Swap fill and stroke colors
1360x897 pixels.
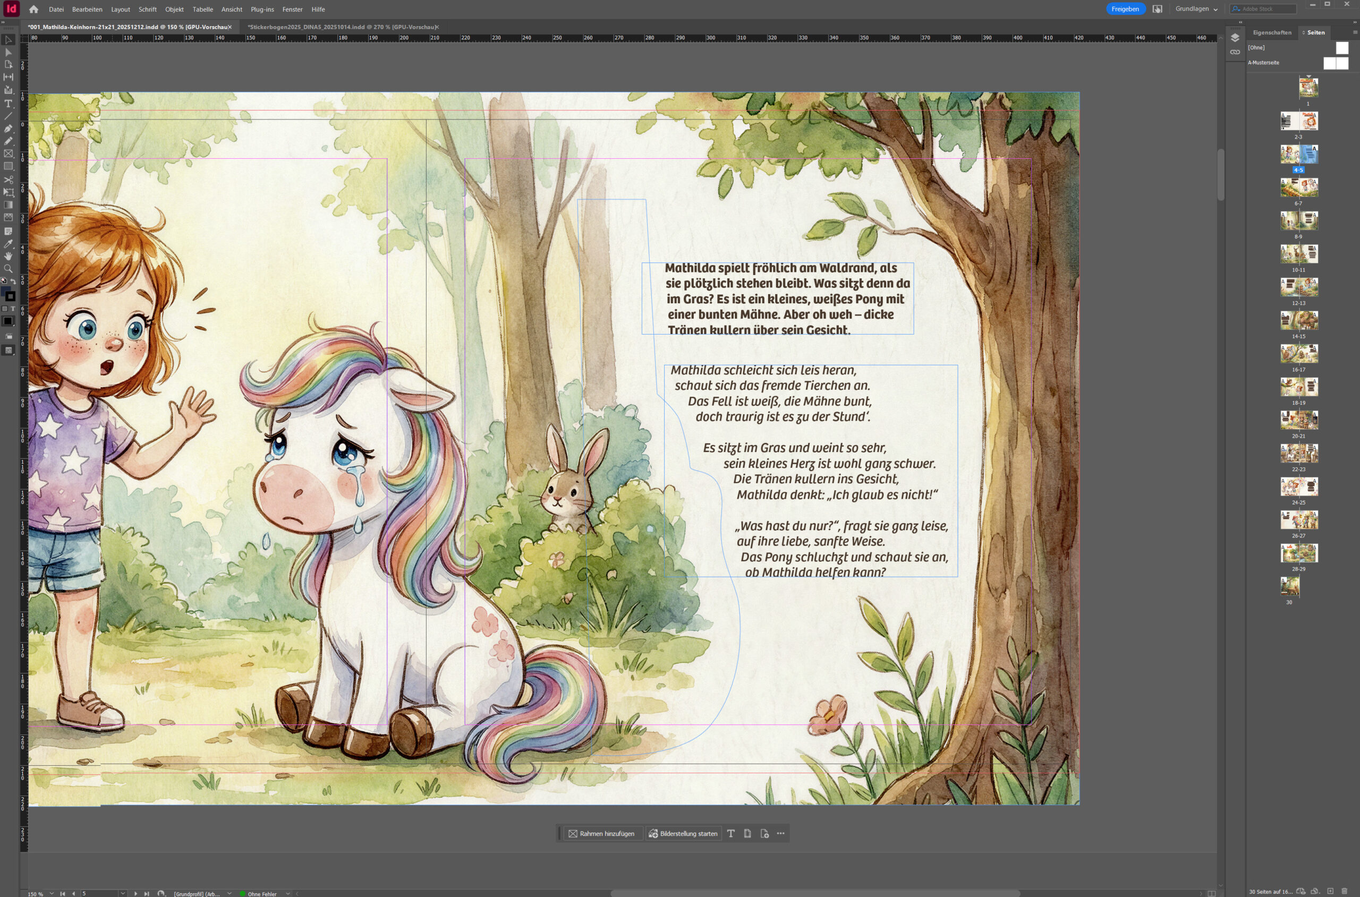coord(13,281)
